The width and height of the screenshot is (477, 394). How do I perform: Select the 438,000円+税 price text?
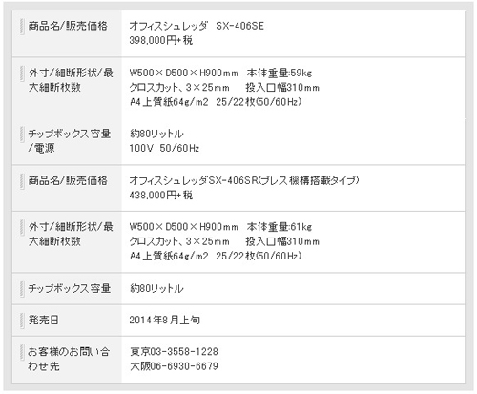click(161, 195)
